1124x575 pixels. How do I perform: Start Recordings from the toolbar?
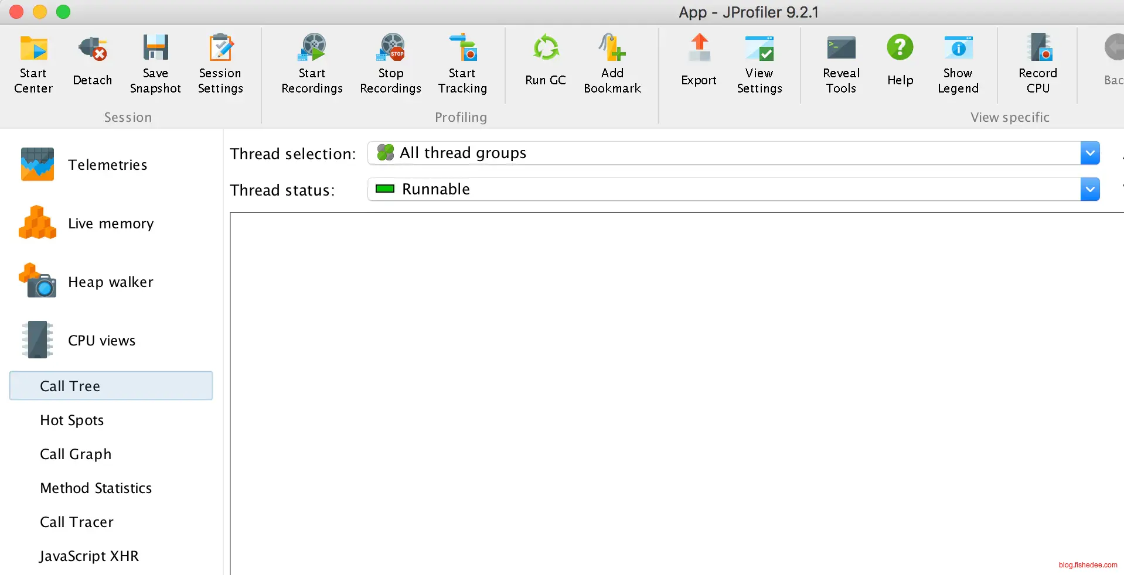click(x=312, y=63)
